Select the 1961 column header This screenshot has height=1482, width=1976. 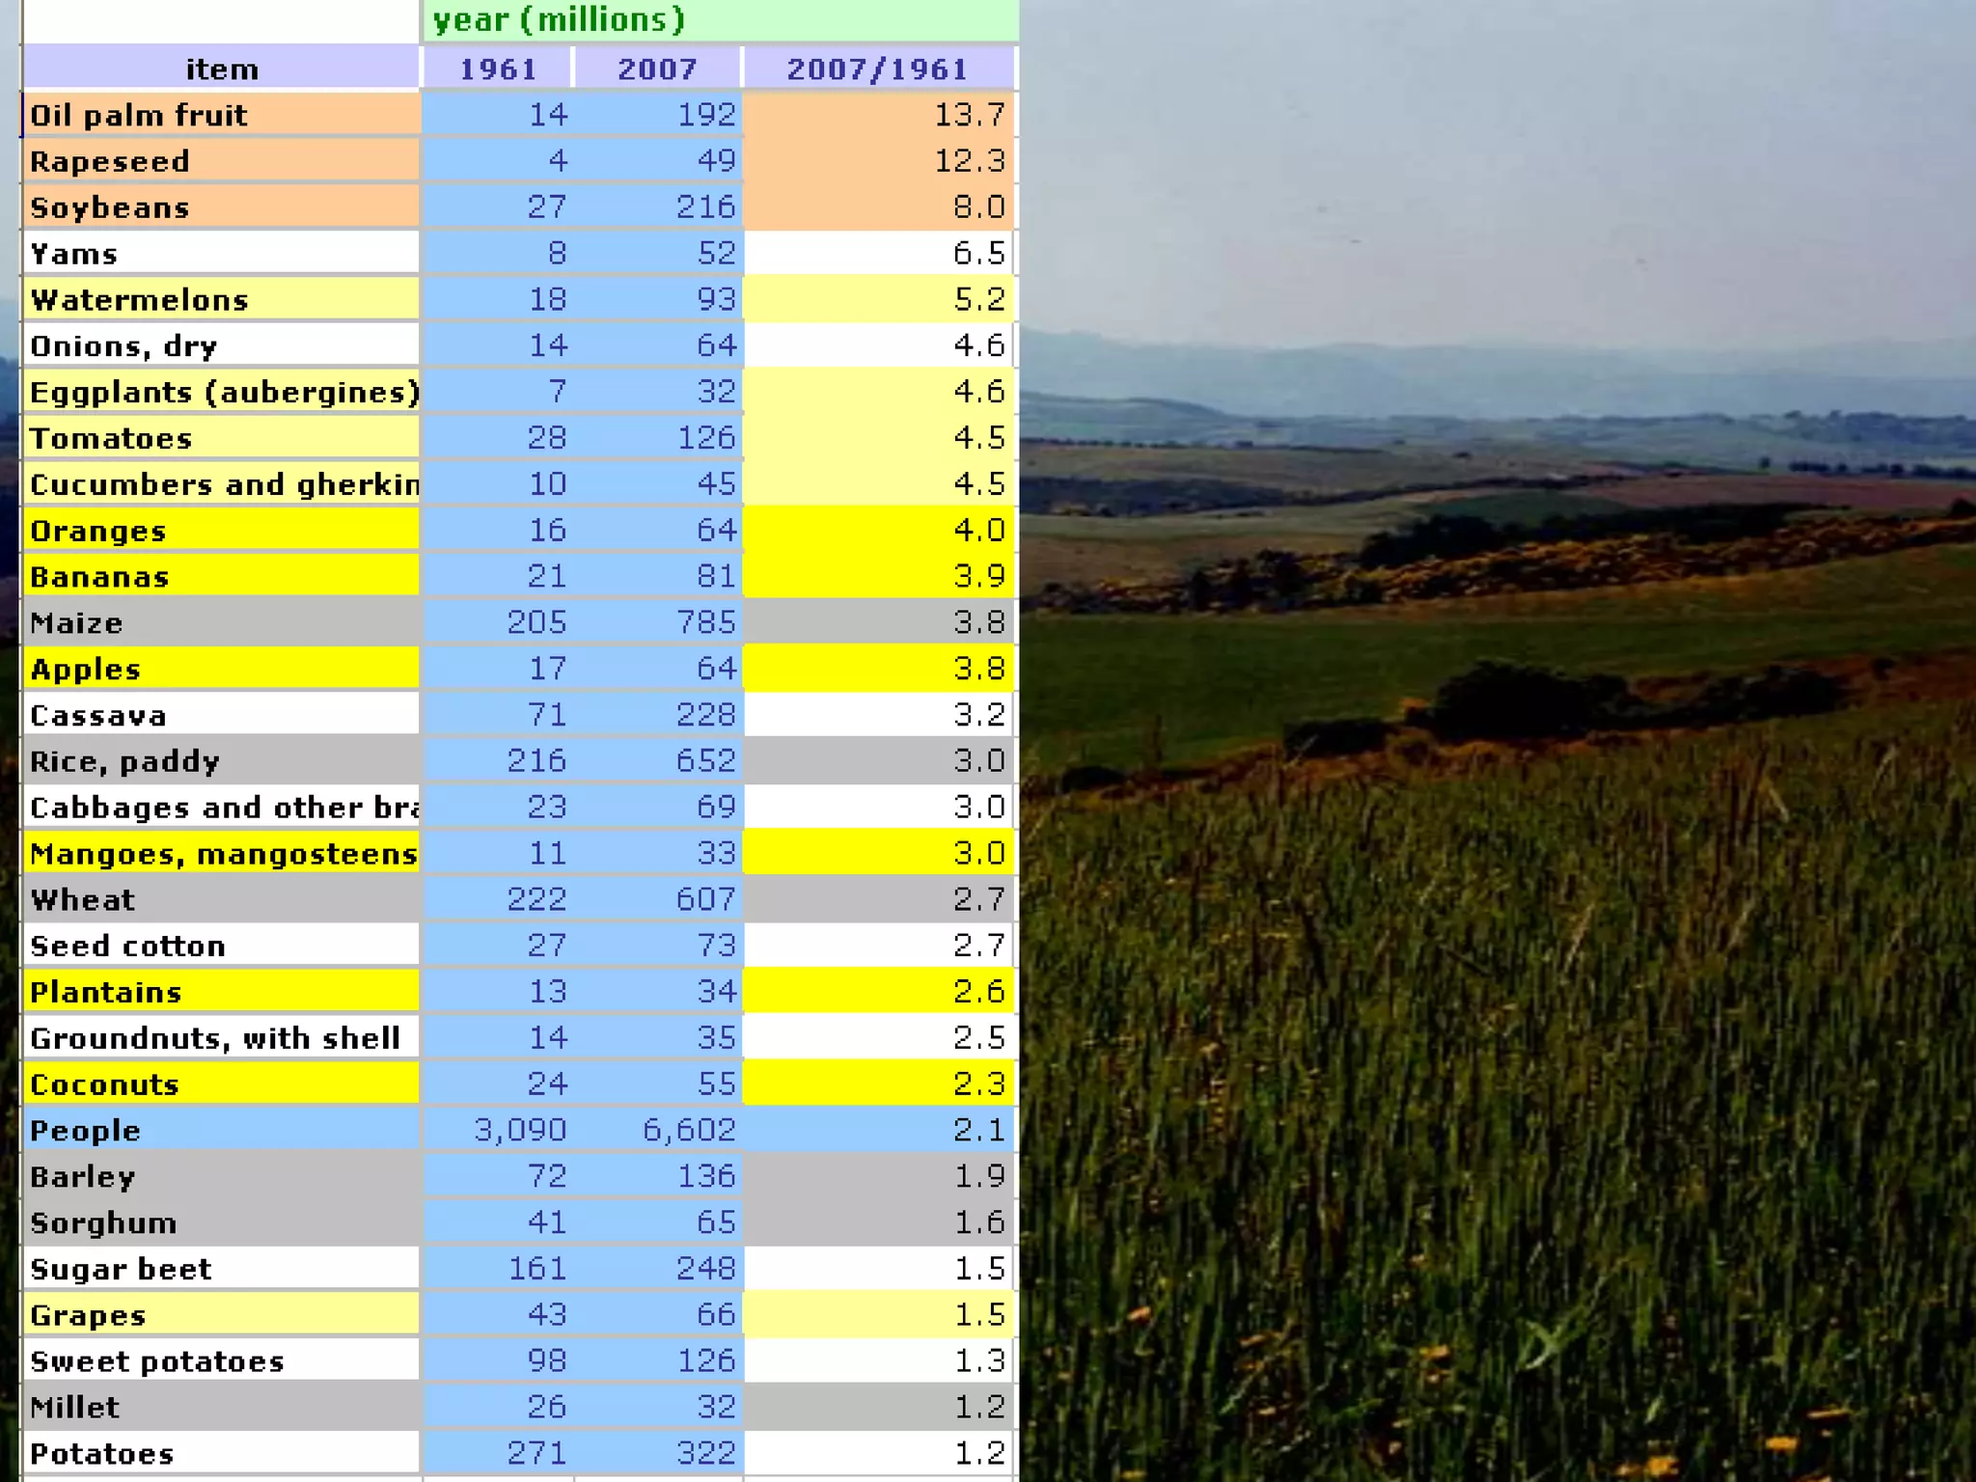tap(497, 69)
